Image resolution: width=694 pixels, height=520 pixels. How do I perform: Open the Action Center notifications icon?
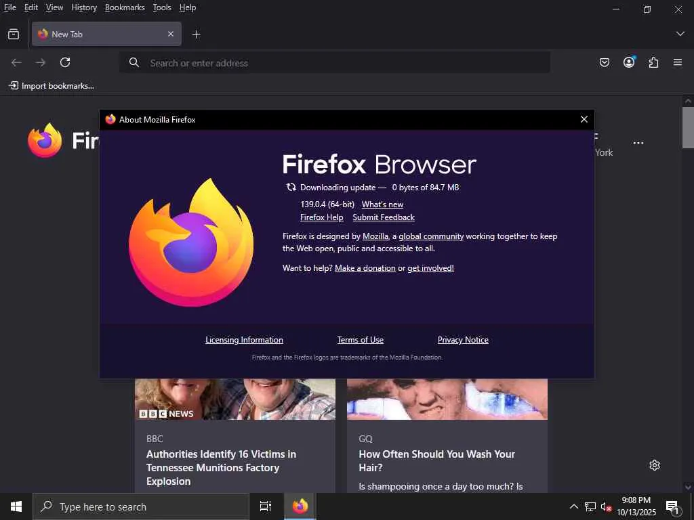tap(672, 506)
